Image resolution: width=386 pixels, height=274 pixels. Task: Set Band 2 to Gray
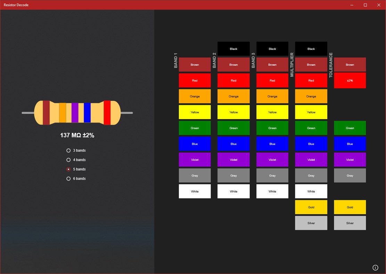coord(233,175)
